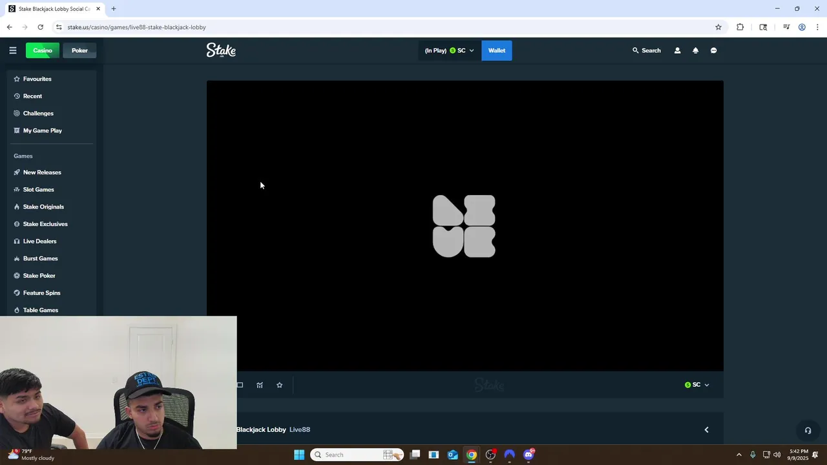Open Recent in the sidebar

(x=52, y=96)
